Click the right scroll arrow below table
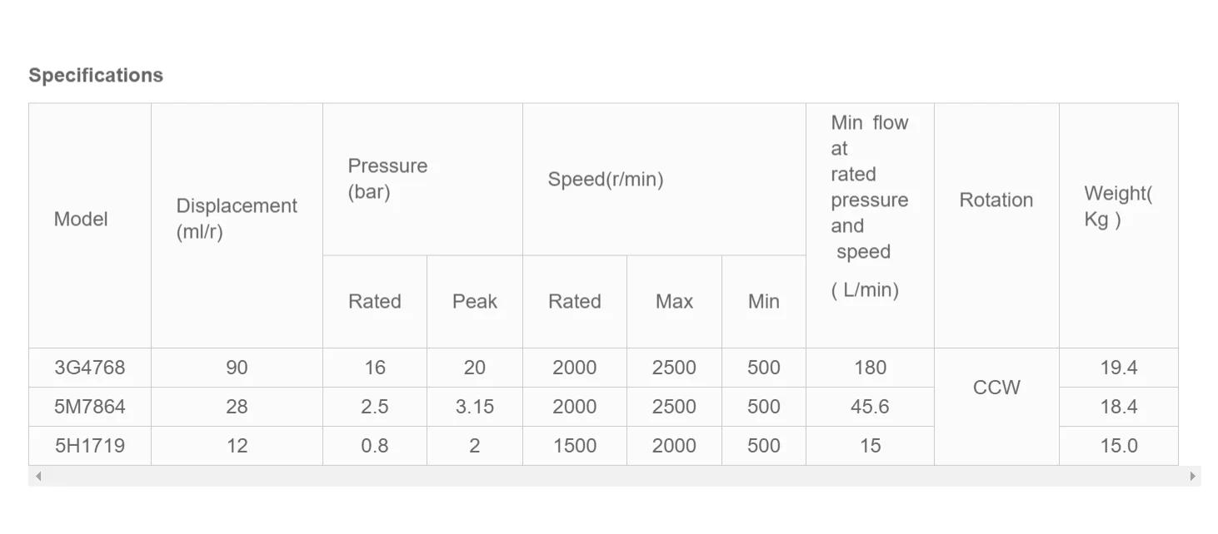Image resolution: width=1218 pixels, height=534 pixels. 1192,477
